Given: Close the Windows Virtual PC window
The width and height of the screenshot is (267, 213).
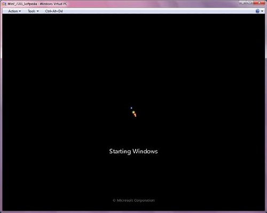Looking at the screenshot, I should coord(259,3).
